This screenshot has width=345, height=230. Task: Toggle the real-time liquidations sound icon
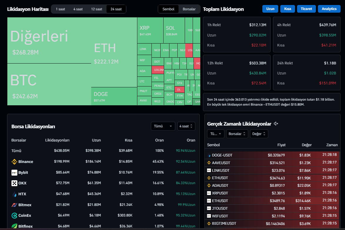point(276,124)
